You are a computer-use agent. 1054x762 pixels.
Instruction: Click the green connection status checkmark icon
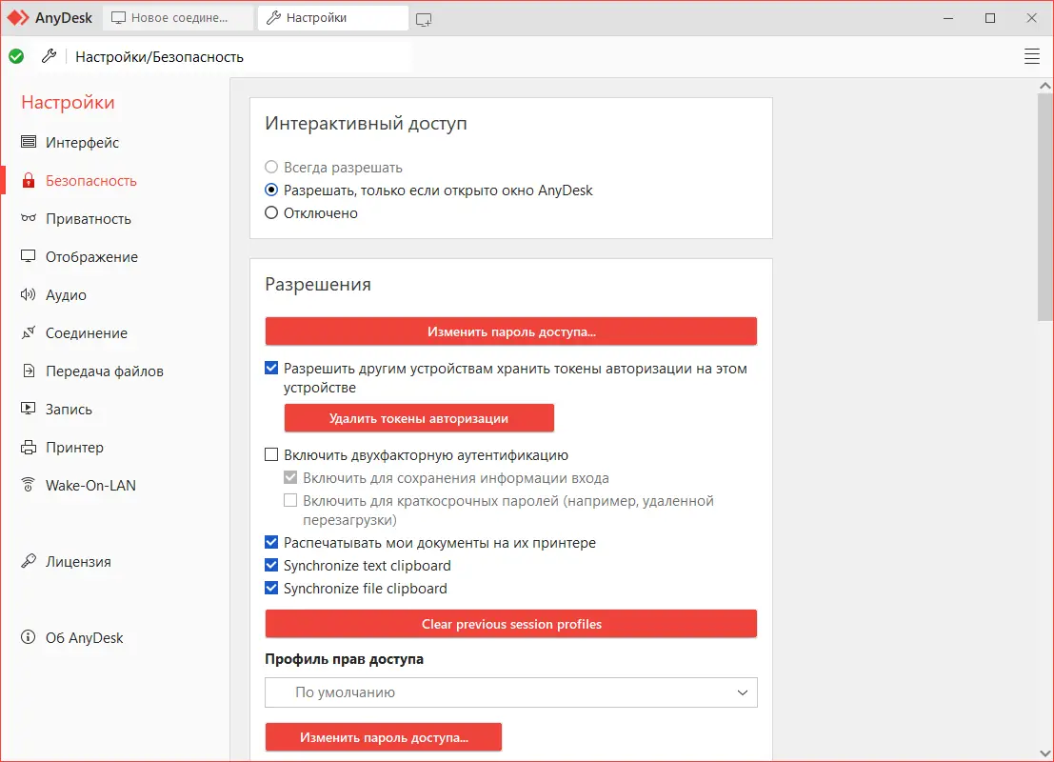click(x=16, y=56)
